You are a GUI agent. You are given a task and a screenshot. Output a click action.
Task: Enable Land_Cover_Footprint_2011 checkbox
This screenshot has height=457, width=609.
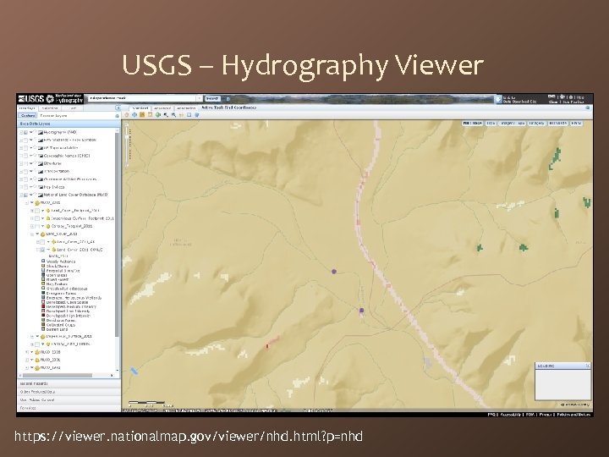pos(37,211)
